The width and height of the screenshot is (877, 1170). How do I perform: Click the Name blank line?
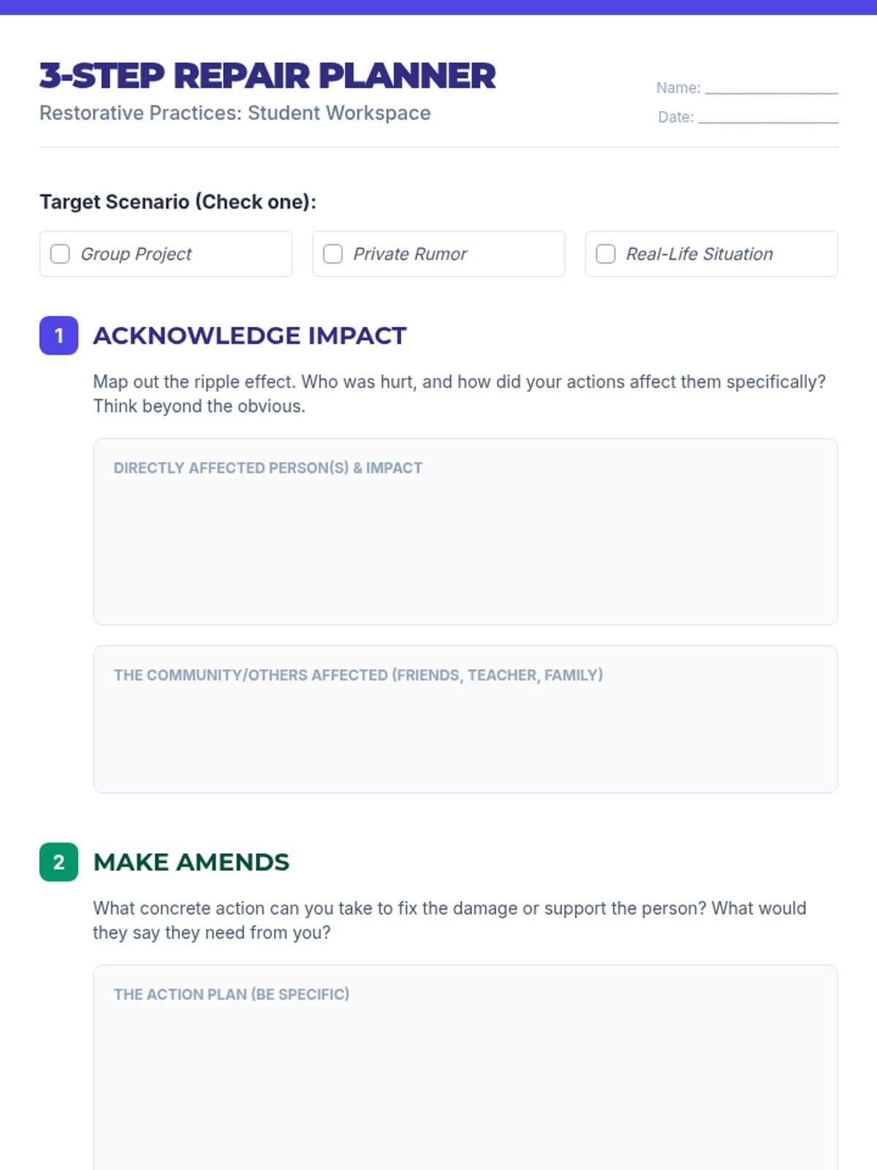[771, 88]
